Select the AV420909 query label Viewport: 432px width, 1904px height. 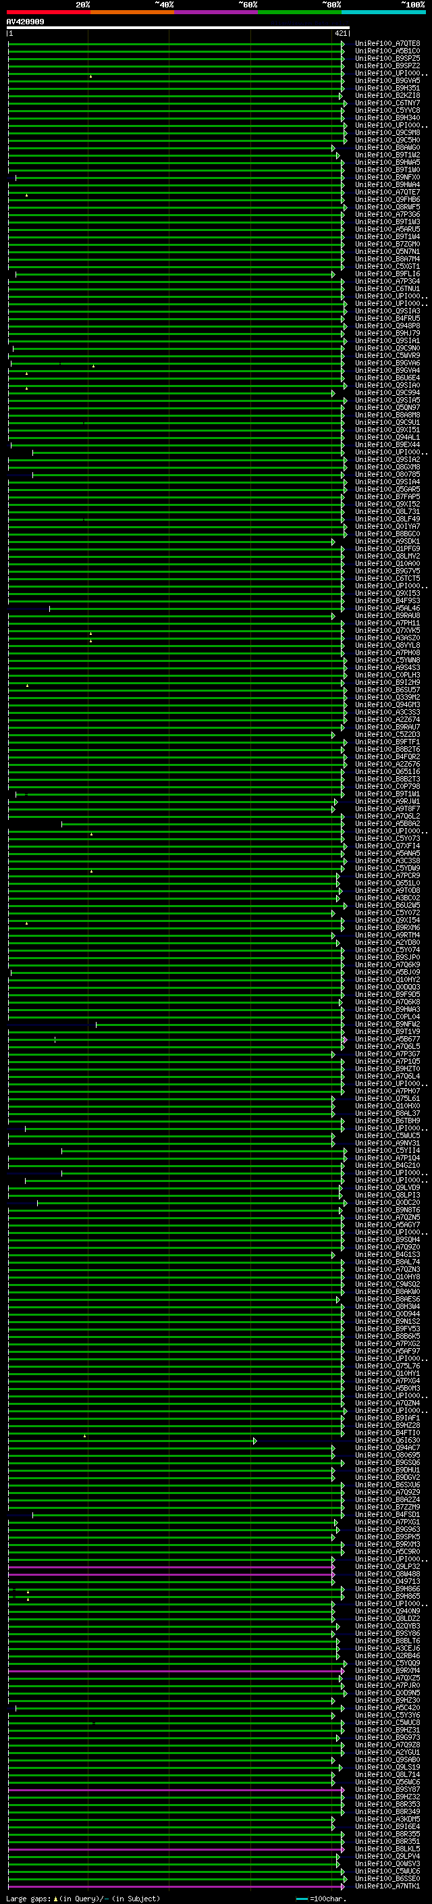tap(25, 22)
